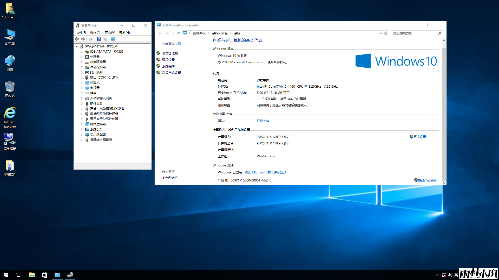This screenshot has height=280, width=499.
Task: Toggle the console tree with the toolbar icon
Action: (91, 39)
